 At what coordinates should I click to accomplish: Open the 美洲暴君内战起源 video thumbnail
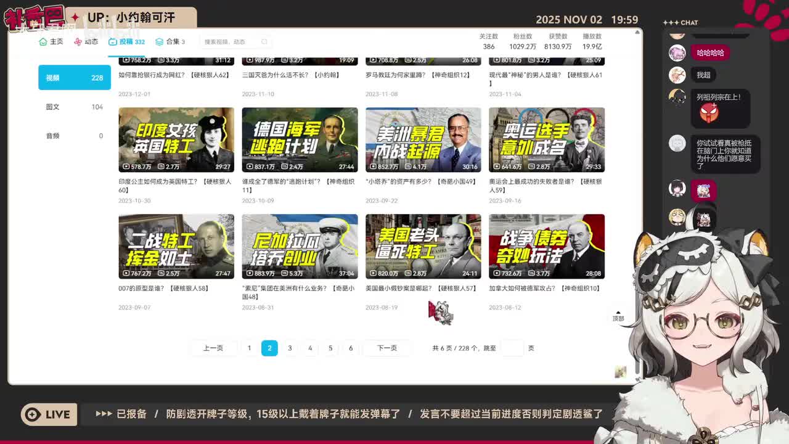pyautogui.click(x=423, y=140)
